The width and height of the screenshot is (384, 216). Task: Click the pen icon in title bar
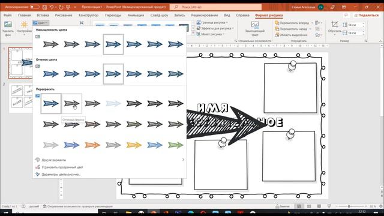pos(332,7)
